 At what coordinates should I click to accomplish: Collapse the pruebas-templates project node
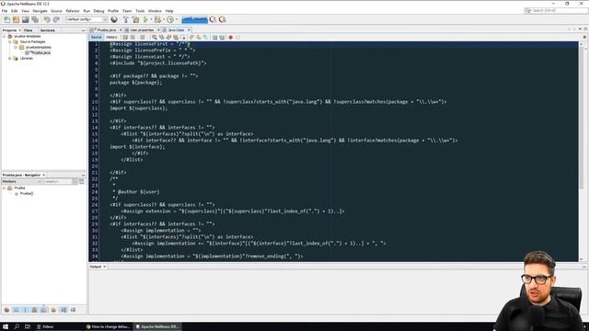(4, 37)
